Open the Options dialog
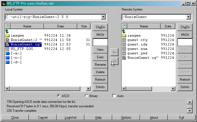The height and width of the screenshot is (122, 197). [126, 118]
